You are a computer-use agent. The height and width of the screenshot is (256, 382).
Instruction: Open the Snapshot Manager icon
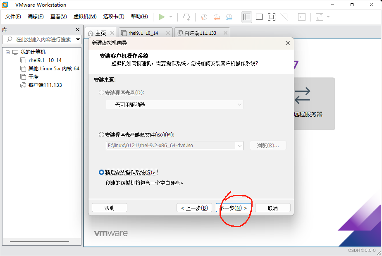tap(229, 17)
